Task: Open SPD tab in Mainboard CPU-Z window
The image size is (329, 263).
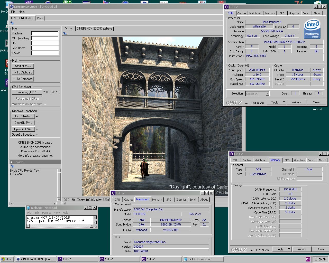Action: (x=169, y=200)
